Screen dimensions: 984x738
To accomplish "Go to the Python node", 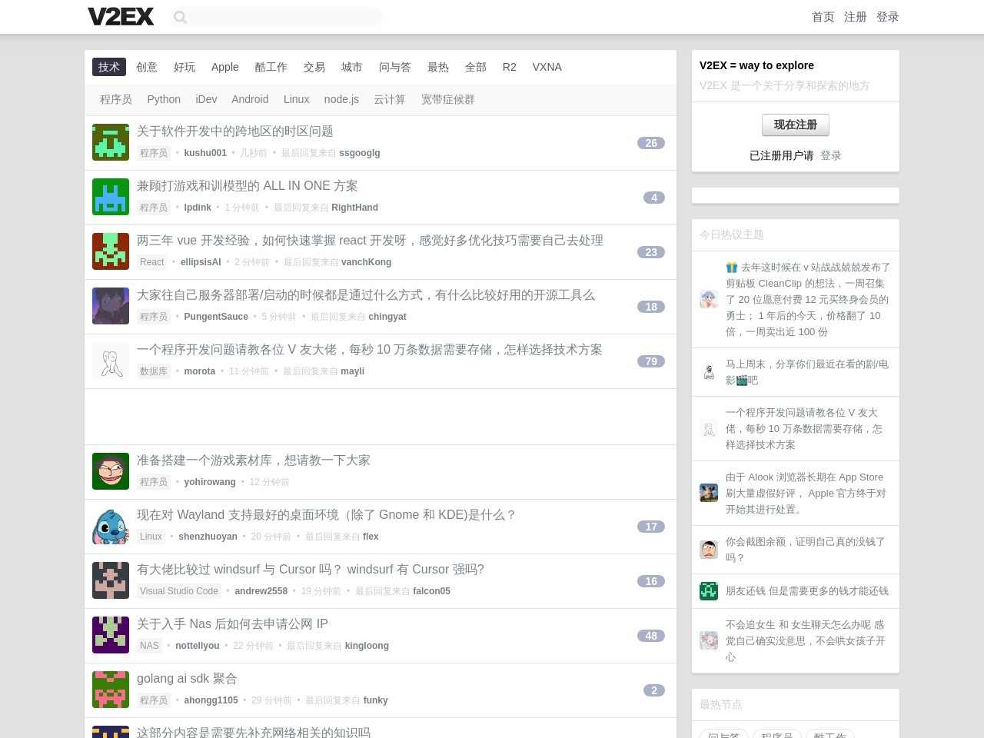I will point(164,99).
